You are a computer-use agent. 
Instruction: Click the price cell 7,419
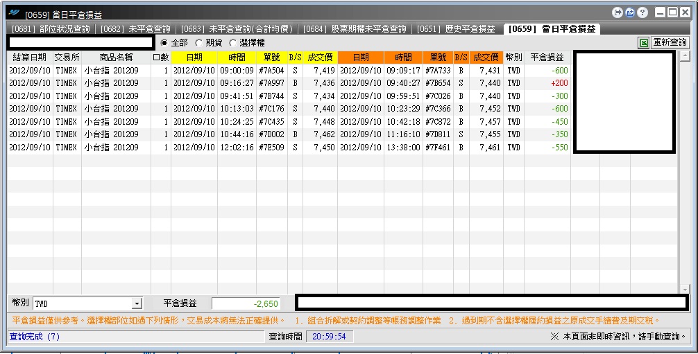pyautogui.click(x=320, y=70)
